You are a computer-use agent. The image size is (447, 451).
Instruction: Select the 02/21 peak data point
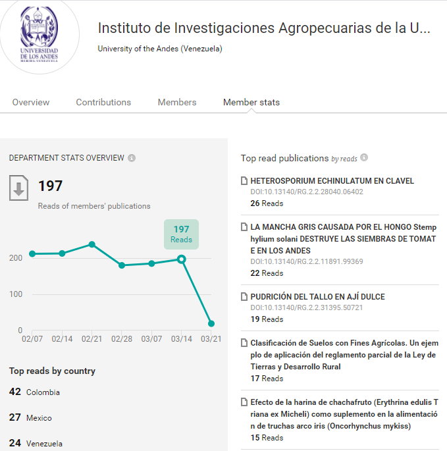92,244
